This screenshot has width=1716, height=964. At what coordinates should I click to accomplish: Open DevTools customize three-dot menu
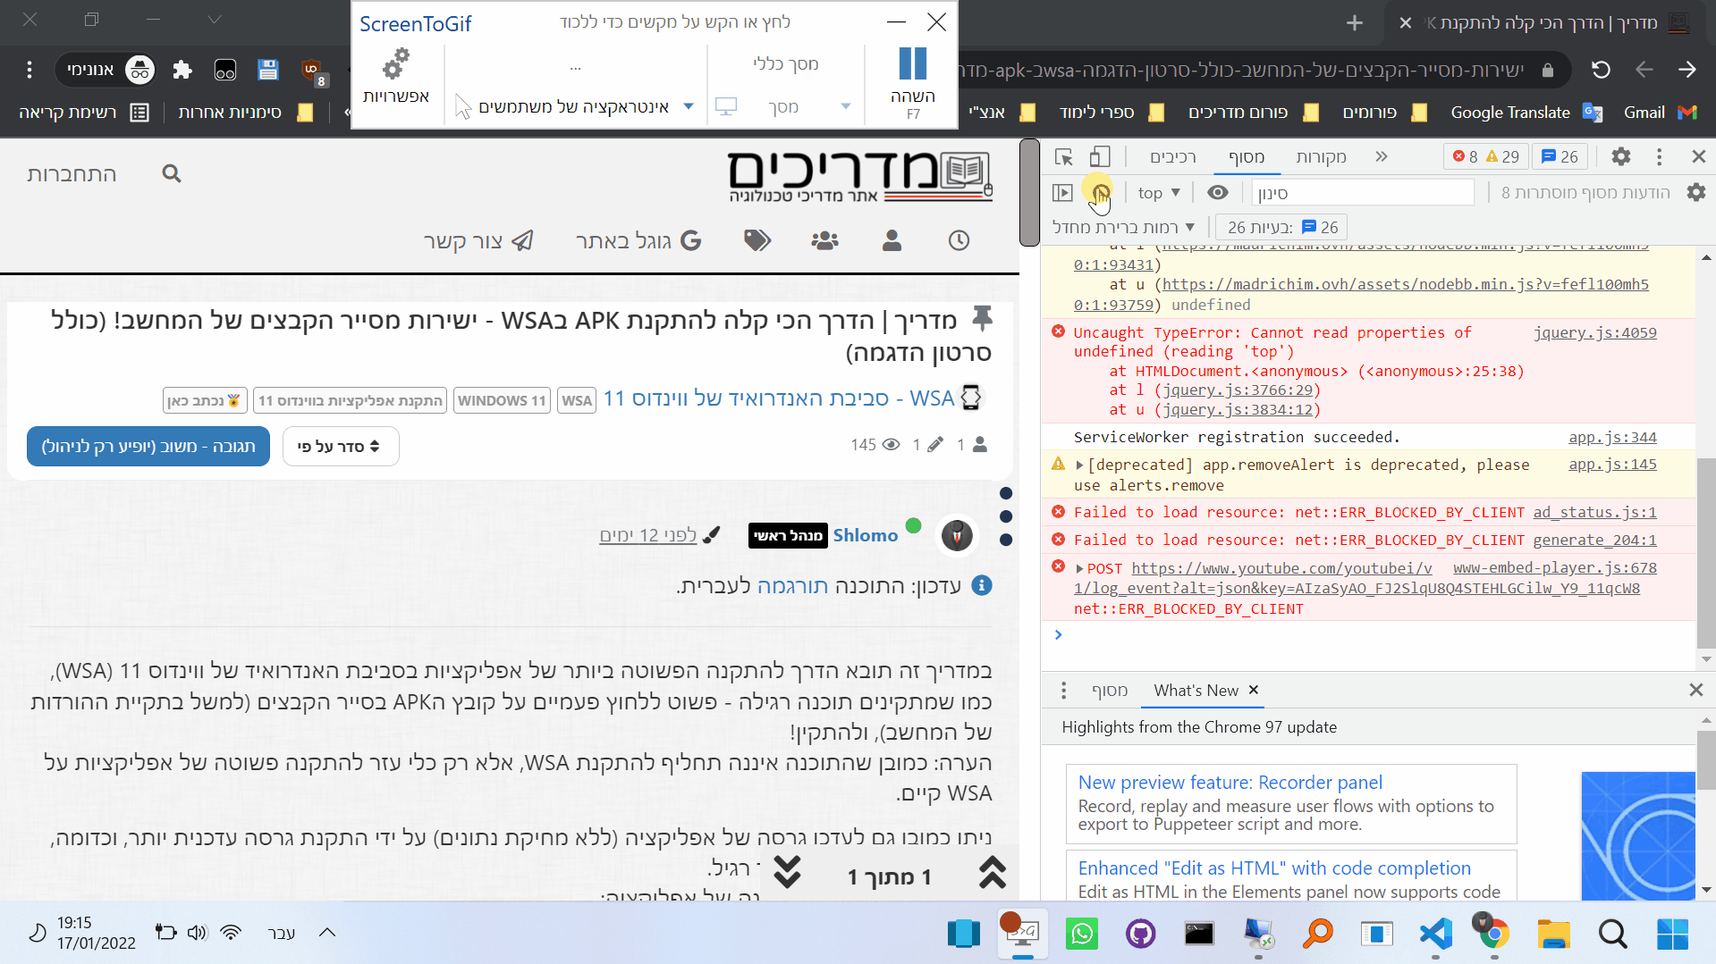(1659, 156)
